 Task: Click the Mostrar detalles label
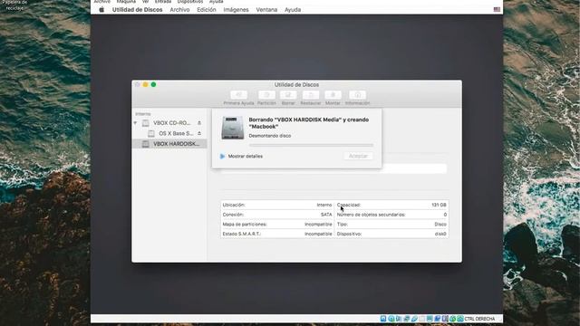click(246, 157)
